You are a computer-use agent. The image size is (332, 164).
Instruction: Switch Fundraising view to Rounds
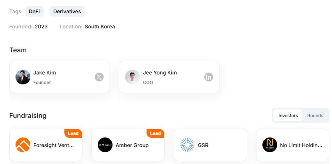(315, 115)
